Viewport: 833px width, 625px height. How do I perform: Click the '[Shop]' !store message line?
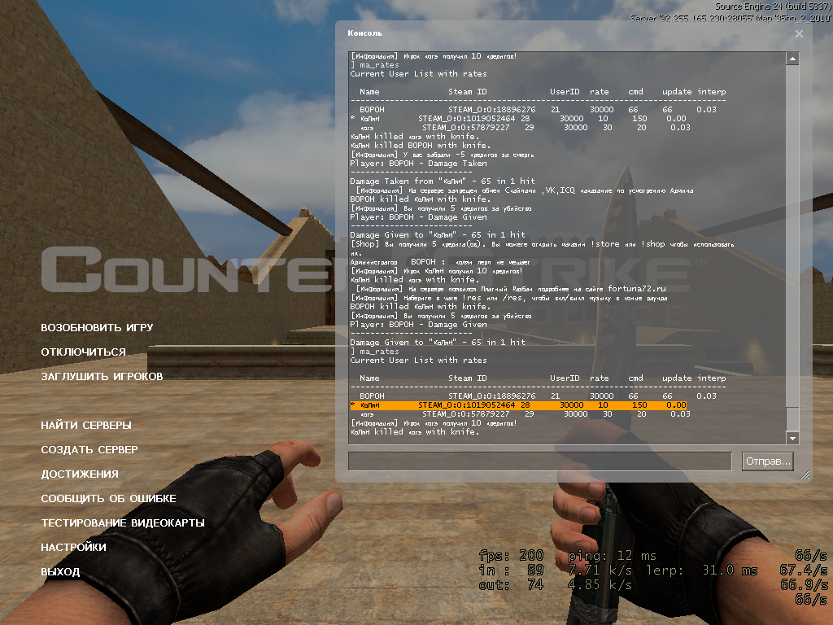click(x=542, y=244)
